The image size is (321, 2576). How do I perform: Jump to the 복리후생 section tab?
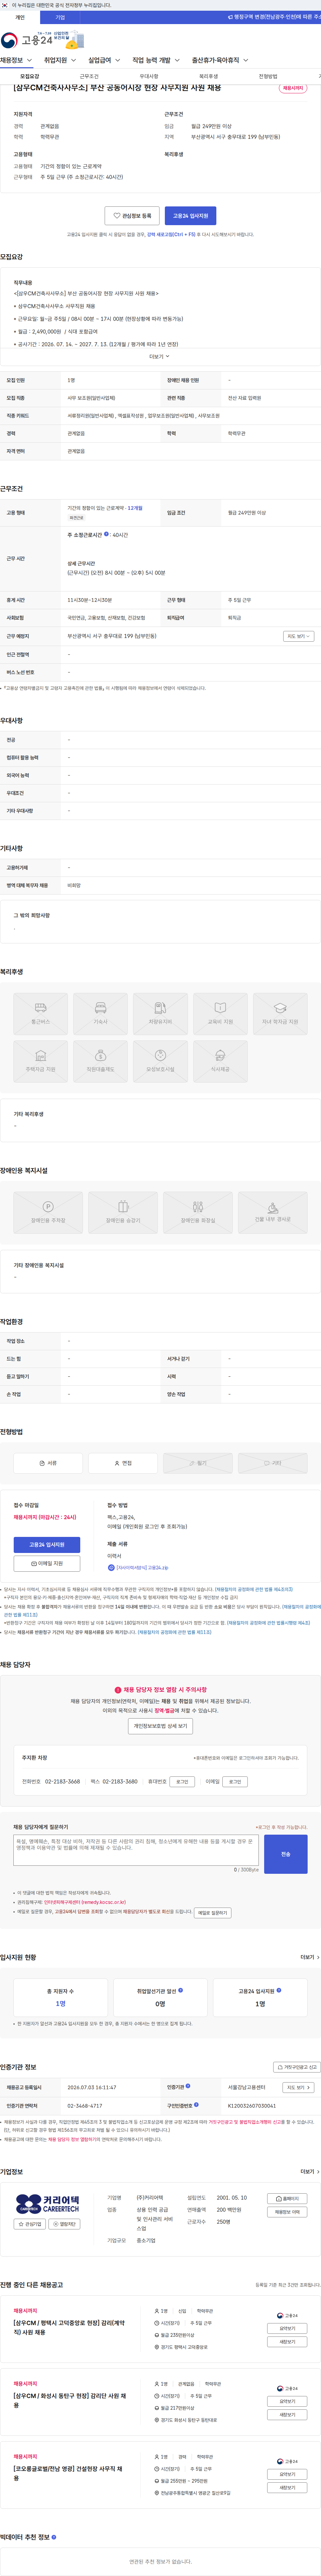(208, 76)
